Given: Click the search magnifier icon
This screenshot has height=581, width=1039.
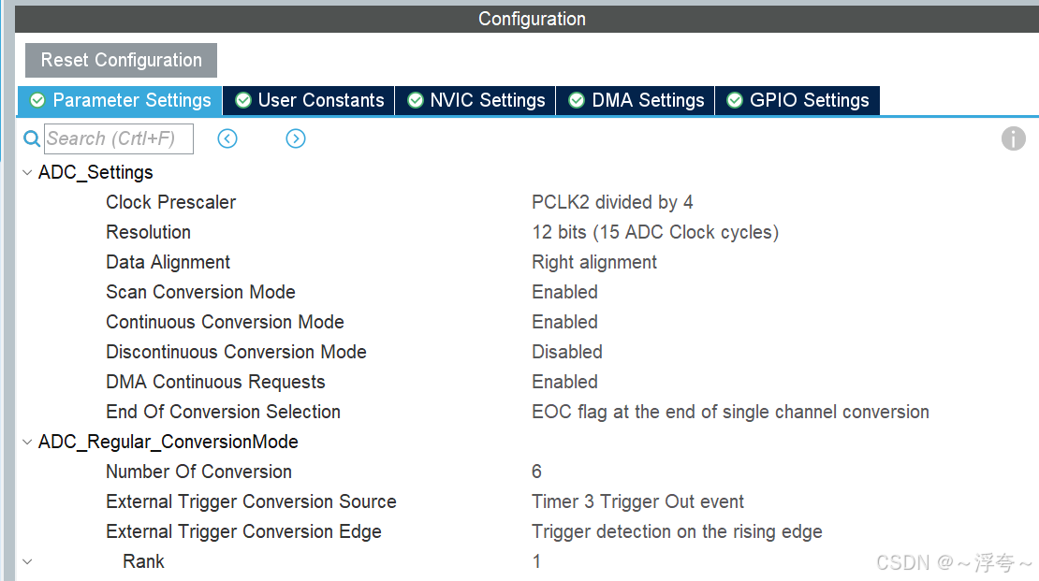Looking at the screenshot, I should coord(31,138).
